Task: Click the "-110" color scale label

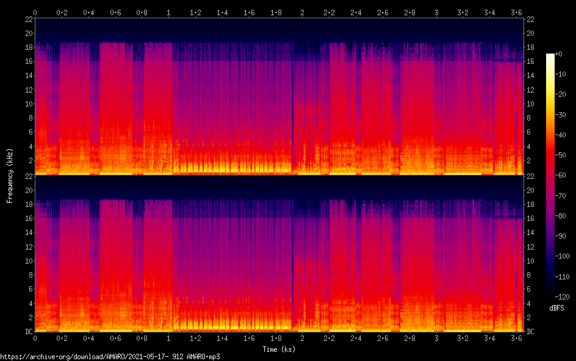Action: click(563, 277)
